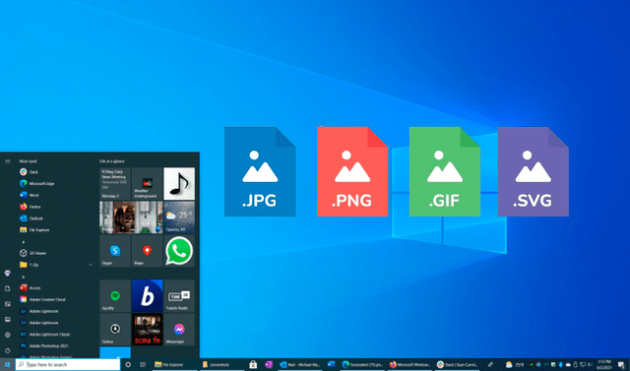630x371 pixels.
Task: Open Cortana circle on the taskbar
Action: pyautogui.click(x=128, y=364)
